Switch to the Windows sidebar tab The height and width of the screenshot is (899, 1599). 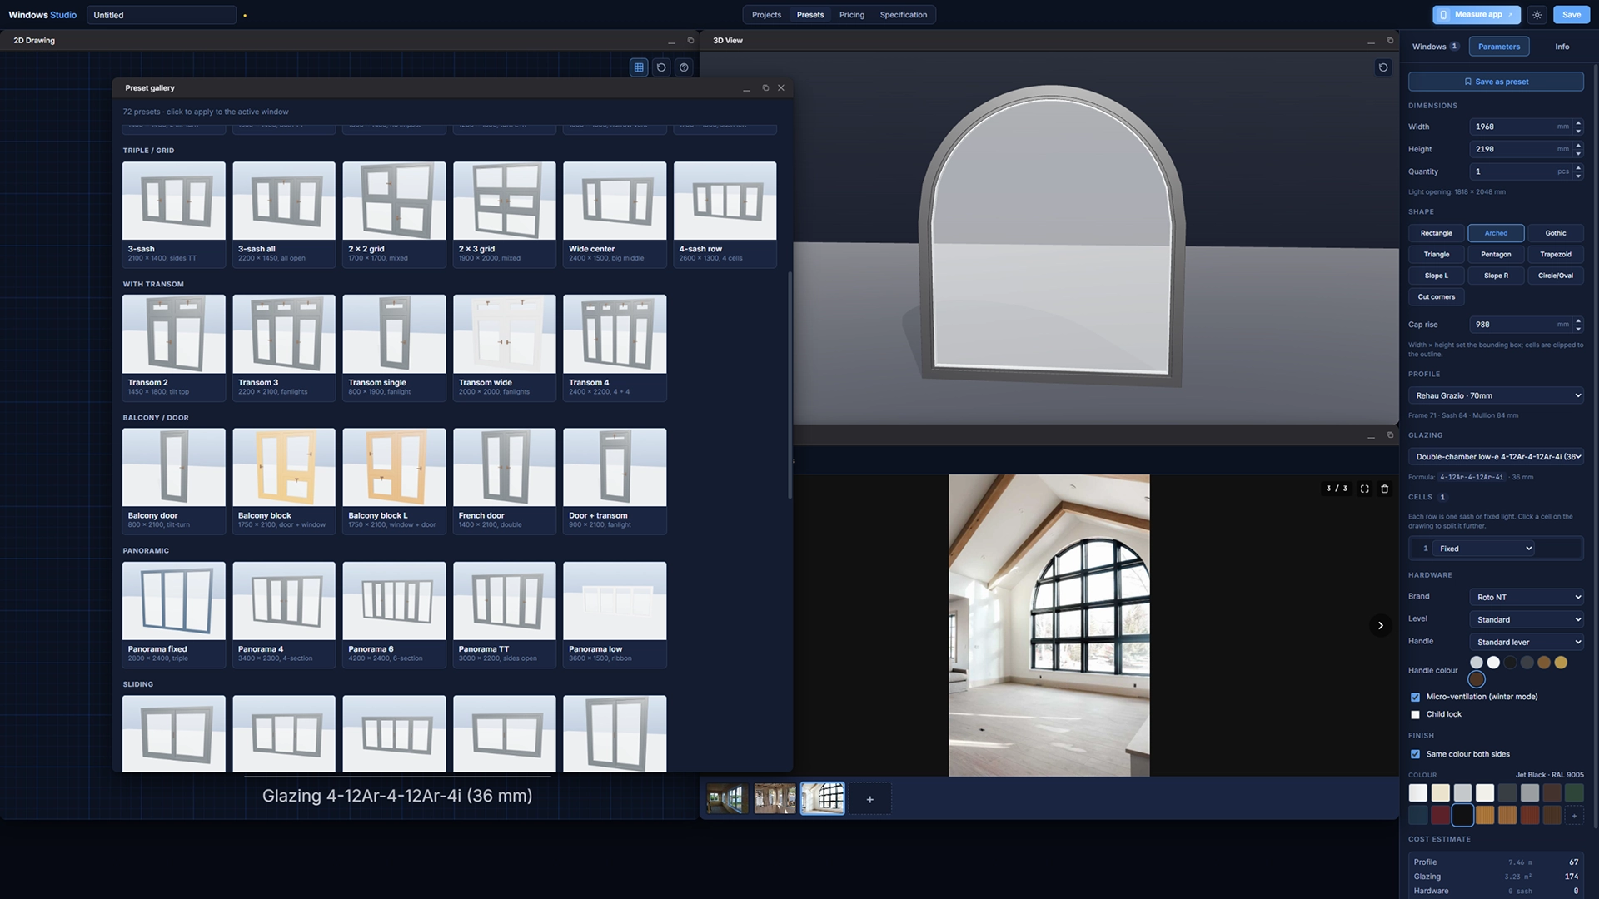click(x=1436, y=47)
